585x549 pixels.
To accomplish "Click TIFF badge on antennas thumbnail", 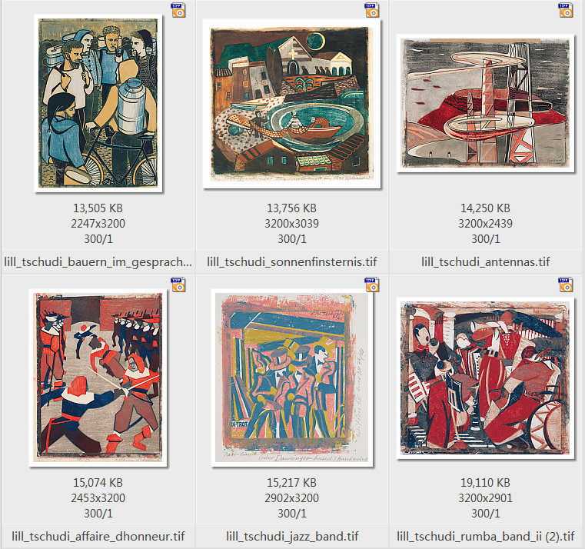I will (566, 10).
